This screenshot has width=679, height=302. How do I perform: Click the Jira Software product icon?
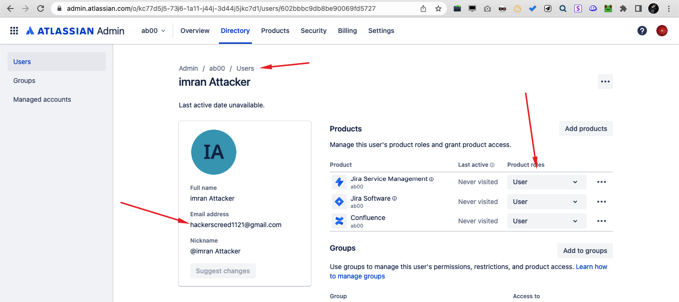[x=339, y=202]
